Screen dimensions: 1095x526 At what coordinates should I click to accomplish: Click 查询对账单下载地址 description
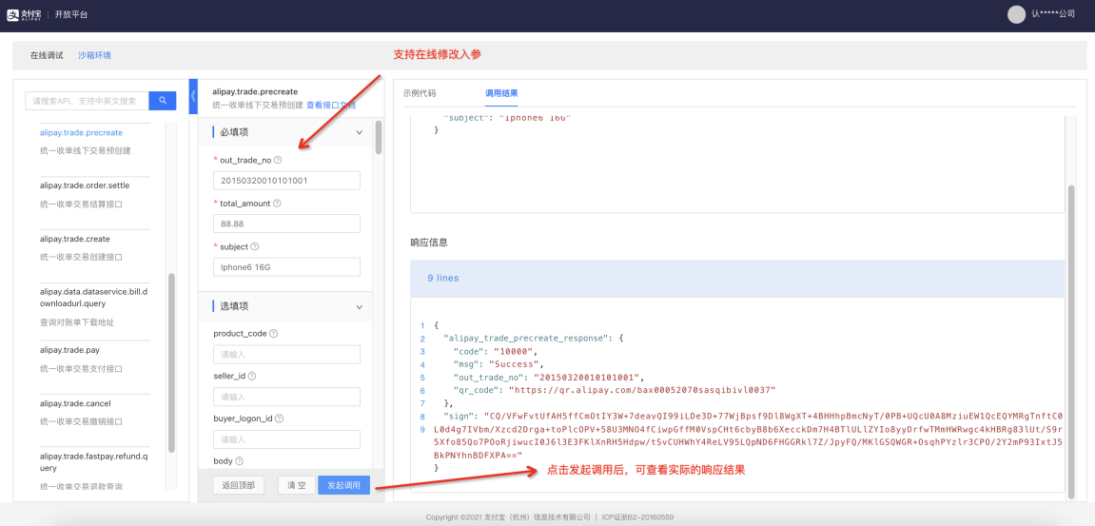click(x=77, y=322)
